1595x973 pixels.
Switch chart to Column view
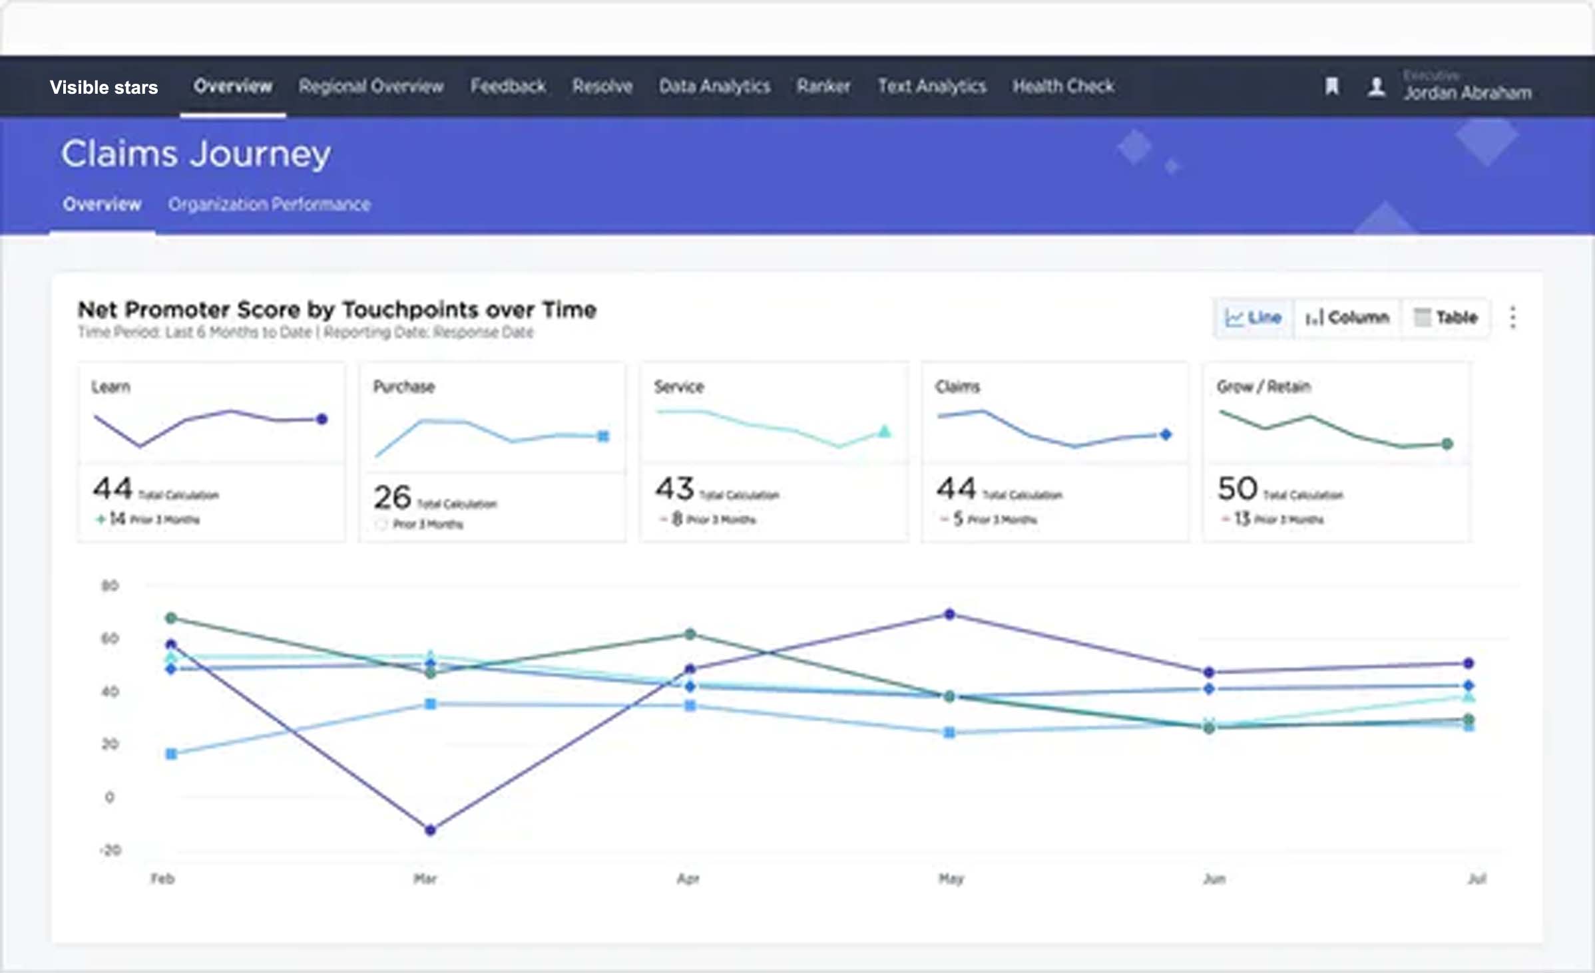(1347, 317)
